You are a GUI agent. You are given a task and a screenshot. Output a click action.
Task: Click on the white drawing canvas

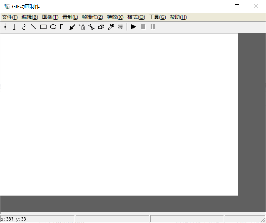coord(119,115)
